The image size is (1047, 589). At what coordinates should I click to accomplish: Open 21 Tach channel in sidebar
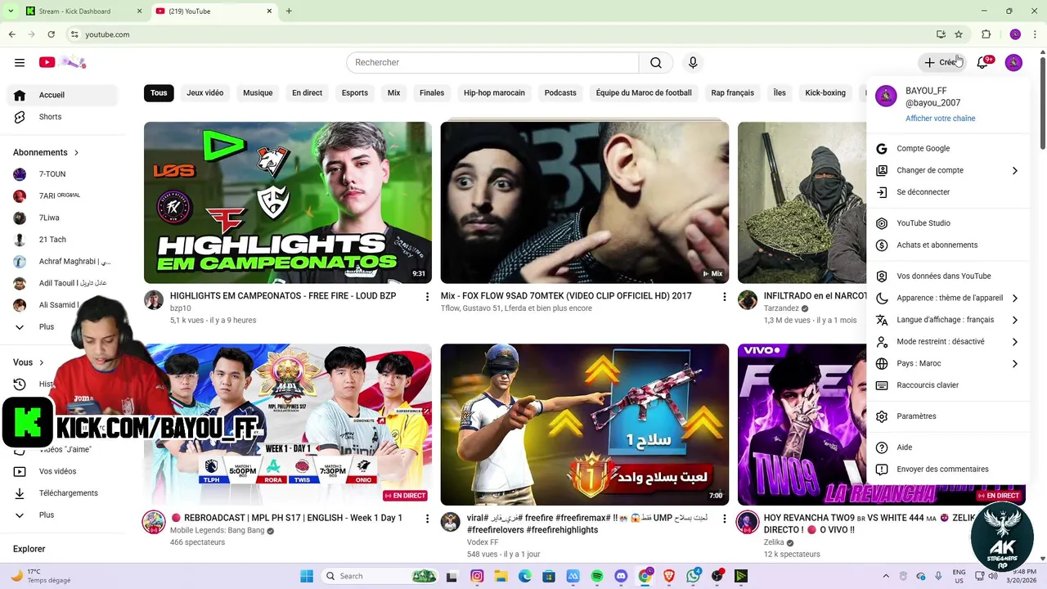pos(62,240)
